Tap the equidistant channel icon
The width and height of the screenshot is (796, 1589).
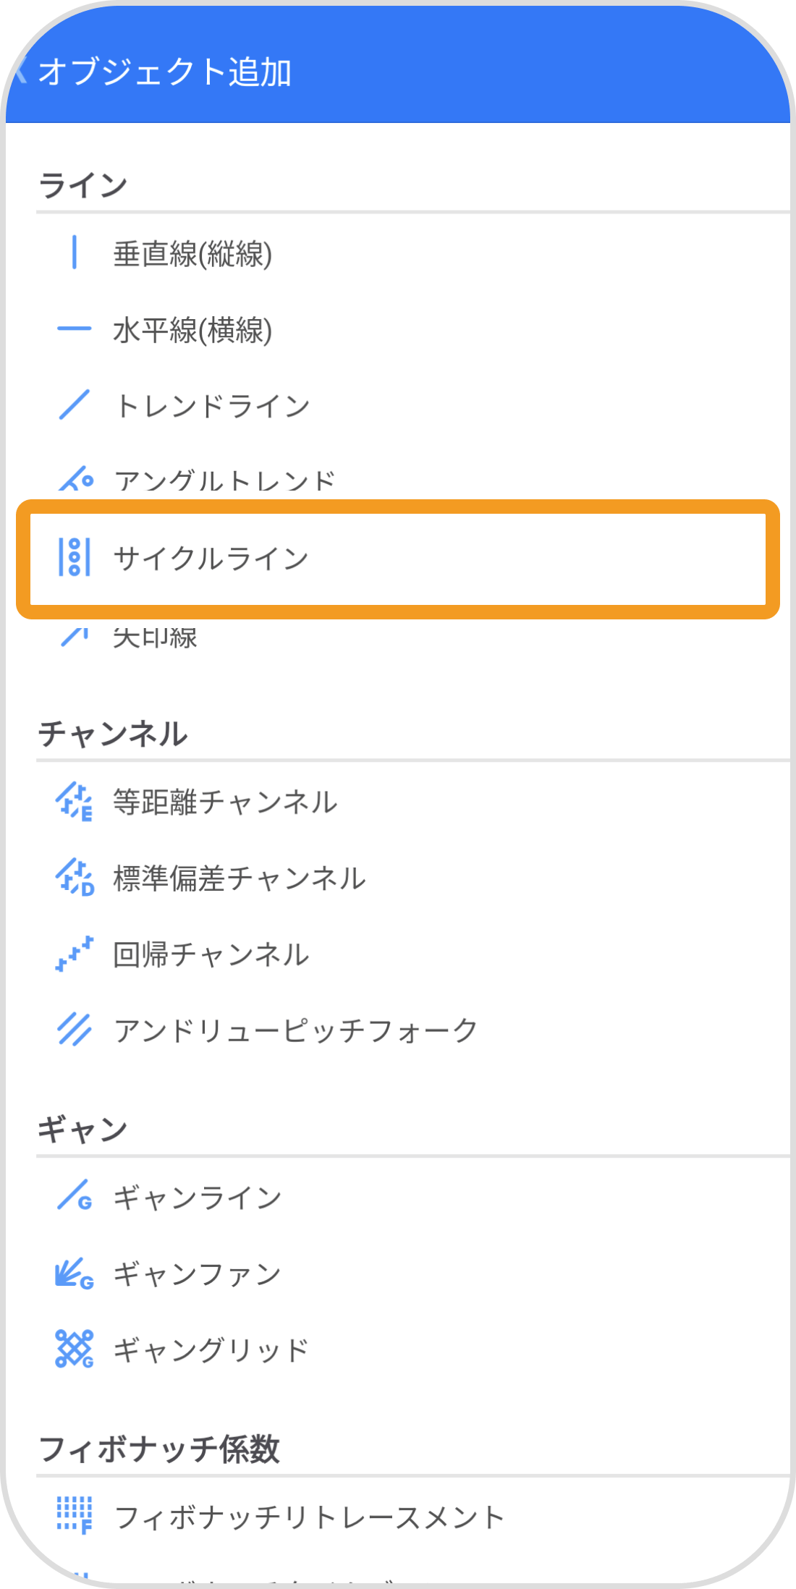75,802
